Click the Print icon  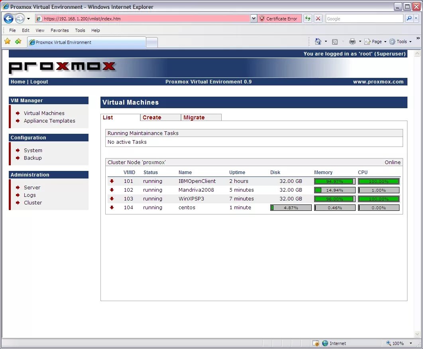352,42
